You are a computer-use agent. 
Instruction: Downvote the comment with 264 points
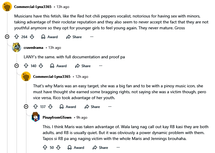pos(32,37)
